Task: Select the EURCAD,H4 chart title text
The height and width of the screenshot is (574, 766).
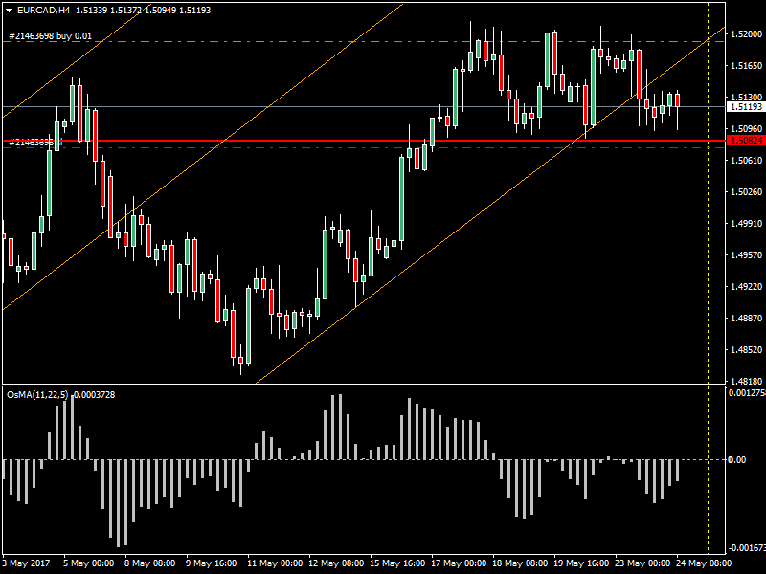Action: click(43, 11)
